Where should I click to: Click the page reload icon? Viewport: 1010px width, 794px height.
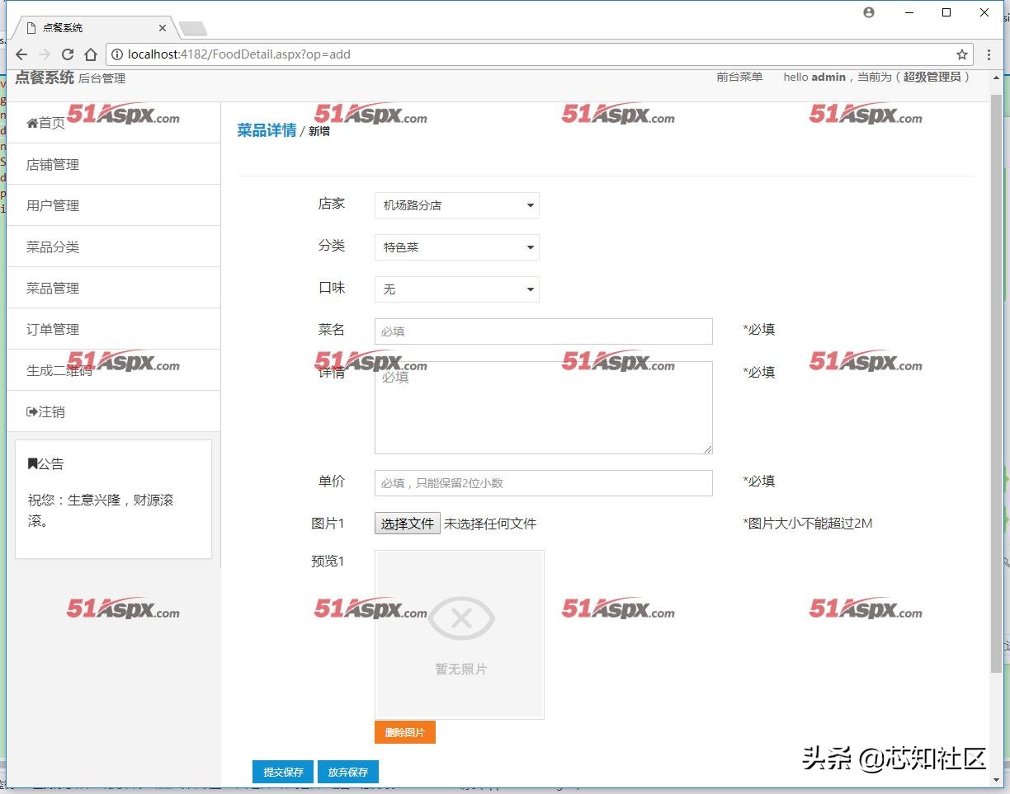(x=68, y=54)
